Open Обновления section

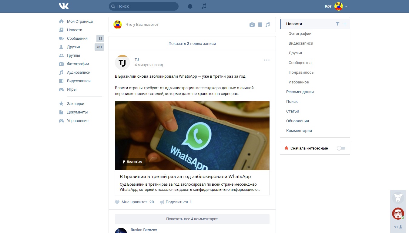tap(297, 121)
